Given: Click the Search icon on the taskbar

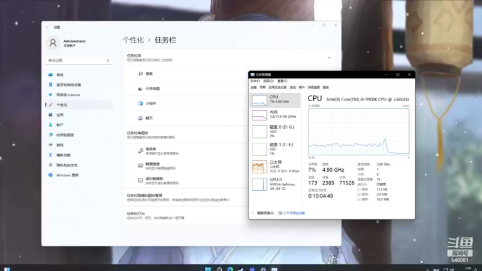Looking at the screenshot, I should pyautogui.click(x=219, y=269).
